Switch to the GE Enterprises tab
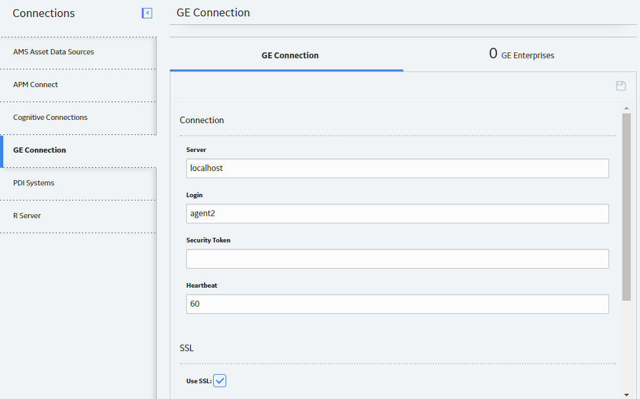This screenshot has height=399, width=640. point(520,55)
